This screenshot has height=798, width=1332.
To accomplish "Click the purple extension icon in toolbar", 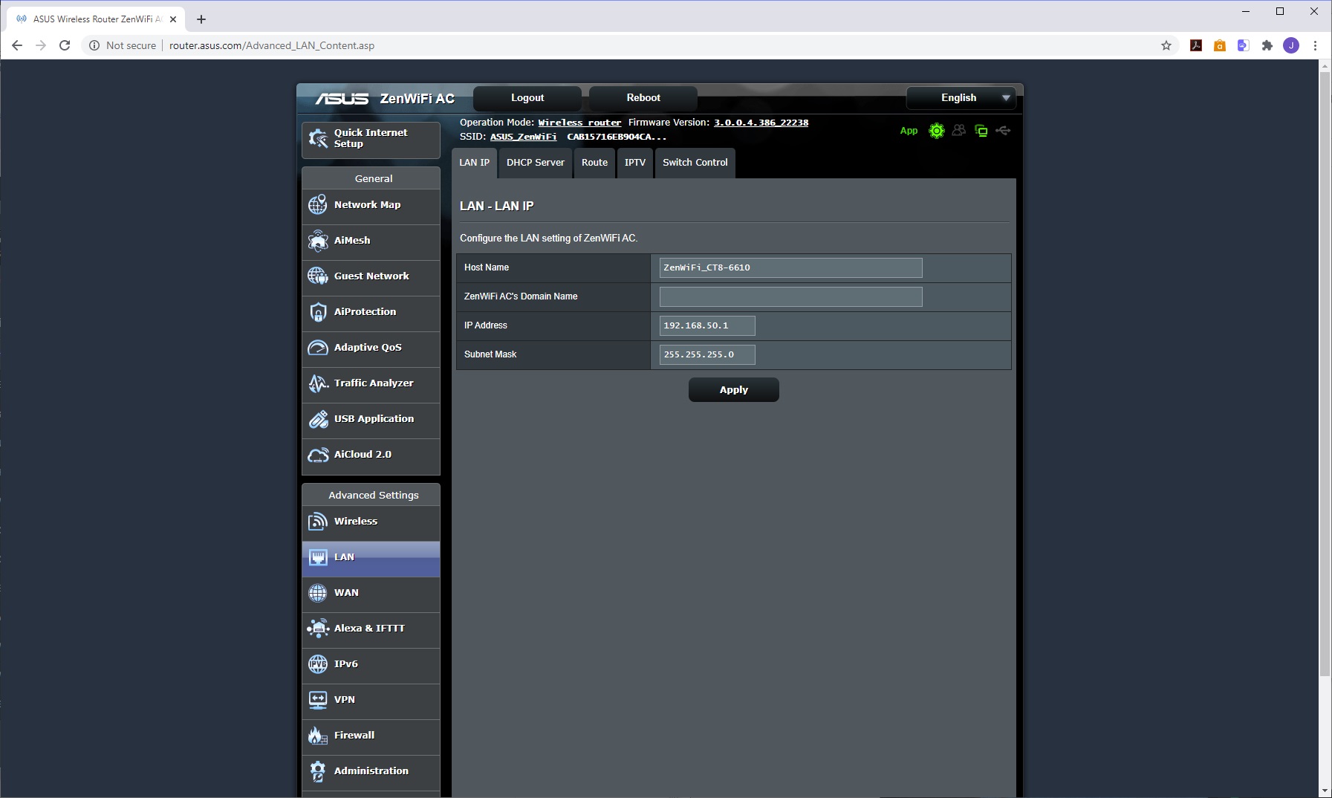I will click(x=1244, y=45).
